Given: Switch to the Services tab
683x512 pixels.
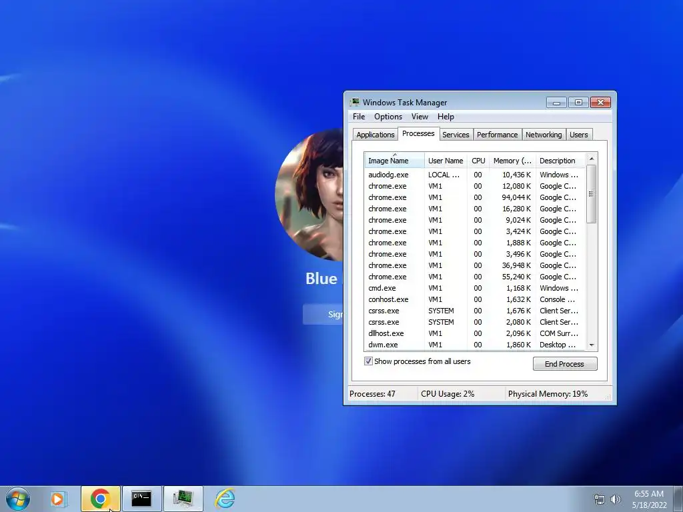Looking at the screenshot, I should (x=456, y=135).
